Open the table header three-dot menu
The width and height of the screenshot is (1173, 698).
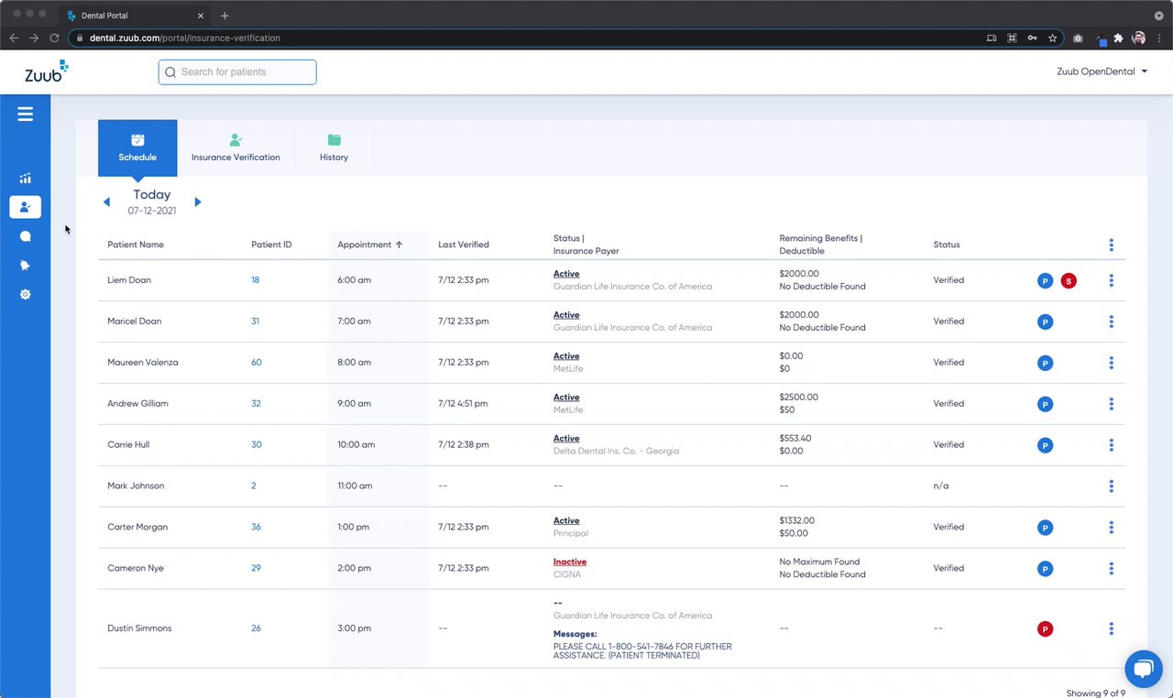pos(1111,245)
